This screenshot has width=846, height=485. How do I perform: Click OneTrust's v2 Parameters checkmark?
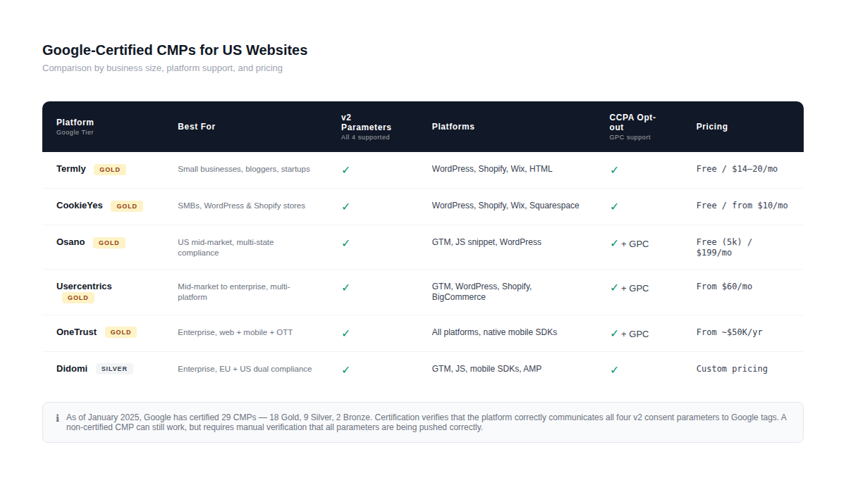[345, 333]
